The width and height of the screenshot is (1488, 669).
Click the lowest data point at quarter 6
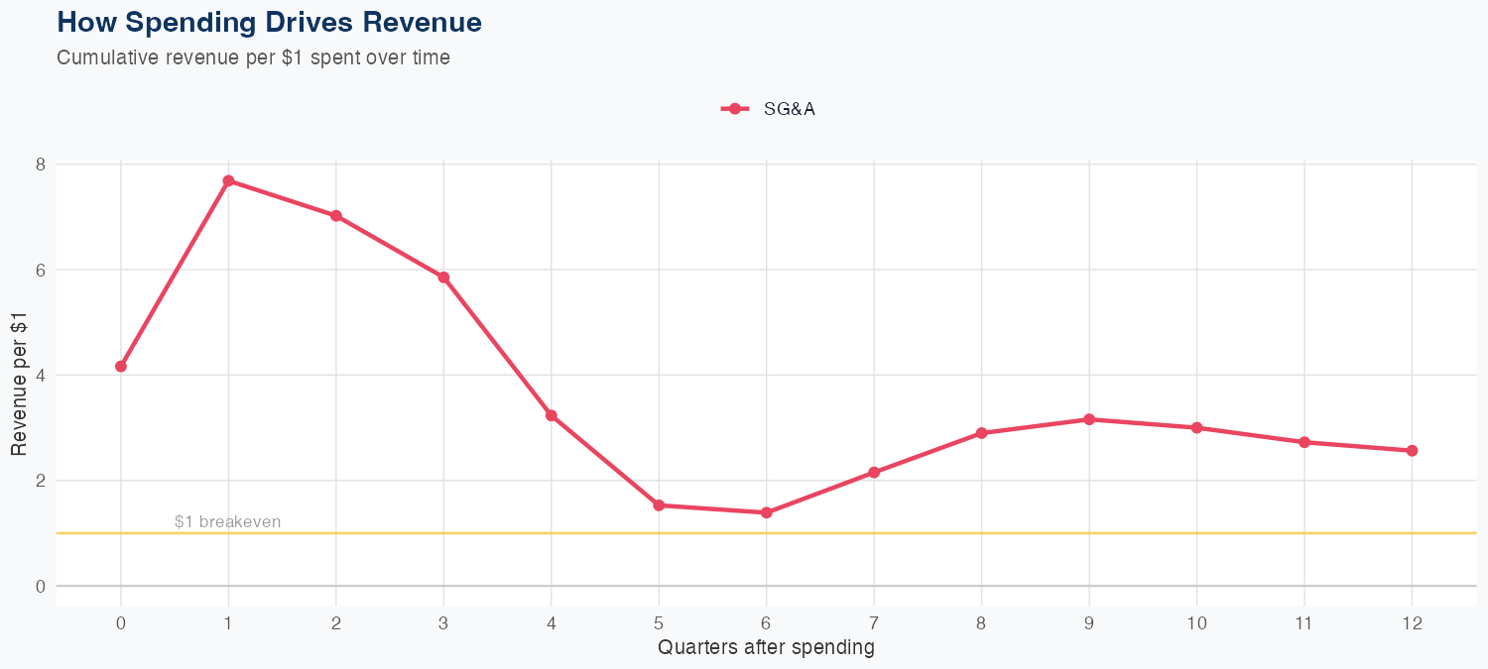click(767, 512)
